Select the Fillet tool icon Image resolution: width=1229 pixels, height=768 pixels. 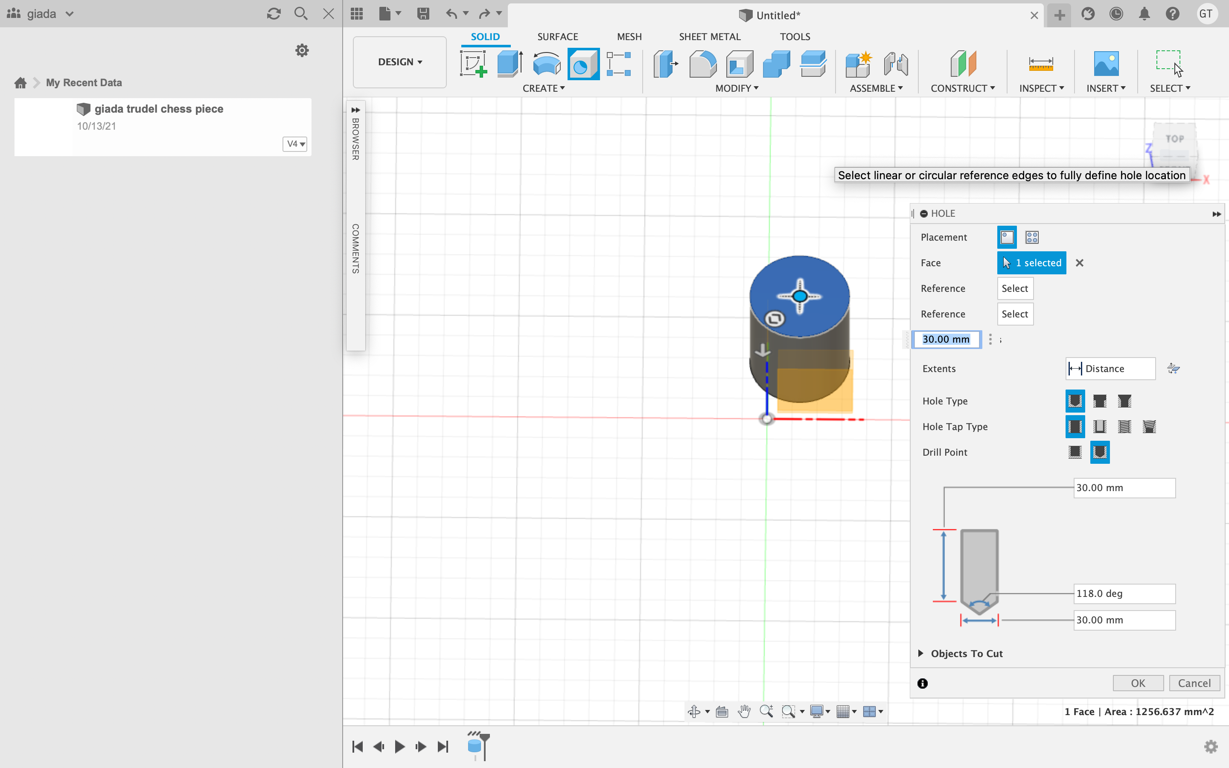pyautogui.click(x=702, y=64)
